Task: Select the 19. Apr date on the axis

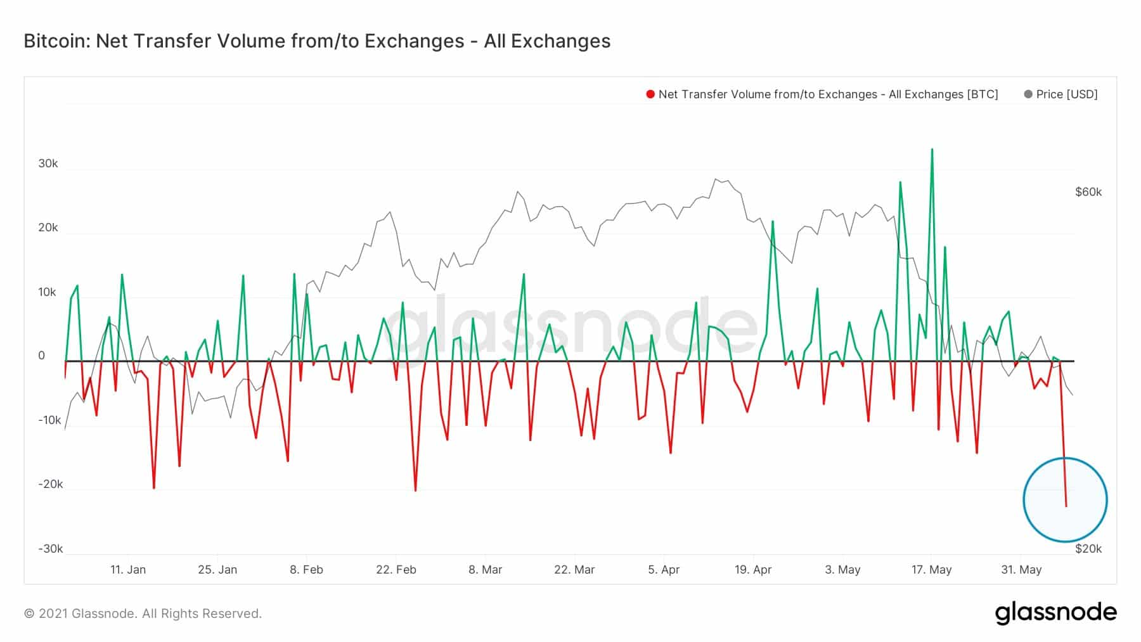Action: [x=753, y=570]
